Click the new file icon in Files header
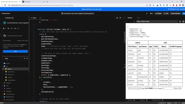Viewport: 185px width, 104px height. 25,58
